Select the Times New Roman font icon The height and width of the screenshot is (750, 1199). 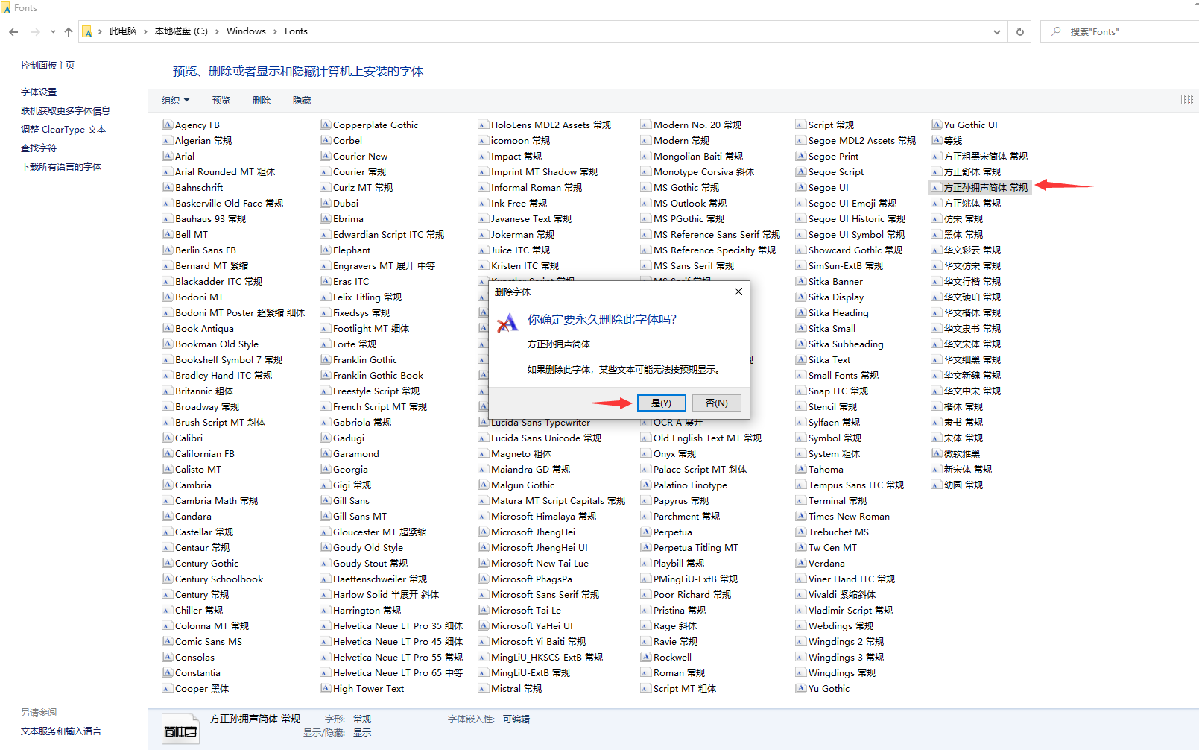tap(801, 517)
